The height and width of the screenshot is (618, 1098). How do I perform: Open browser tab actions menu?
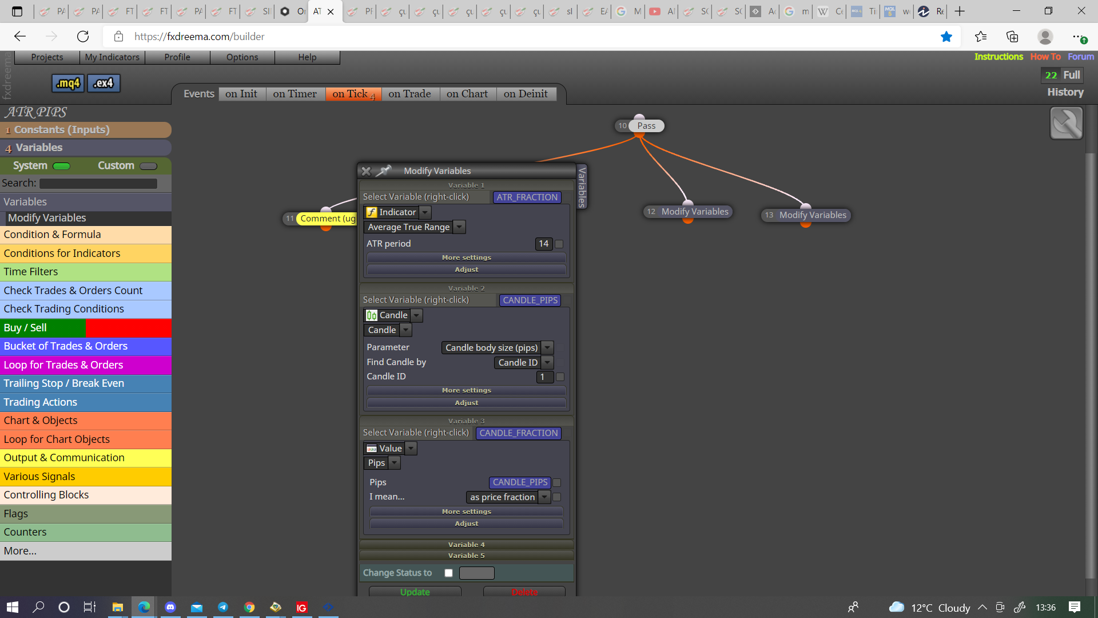pyautogui.click(x=17, y=11)
